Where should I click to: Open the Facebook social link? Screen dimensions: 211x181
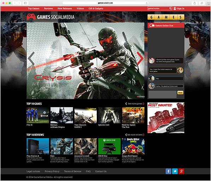click(168, 171)
